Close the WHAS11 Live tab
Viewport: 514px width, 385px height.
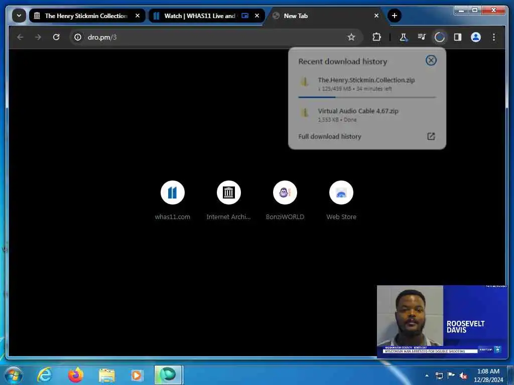point(257,16)
